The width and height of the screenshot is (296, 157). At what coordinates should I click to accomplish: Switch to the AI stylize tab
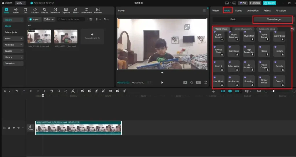(x=280, y=11)
